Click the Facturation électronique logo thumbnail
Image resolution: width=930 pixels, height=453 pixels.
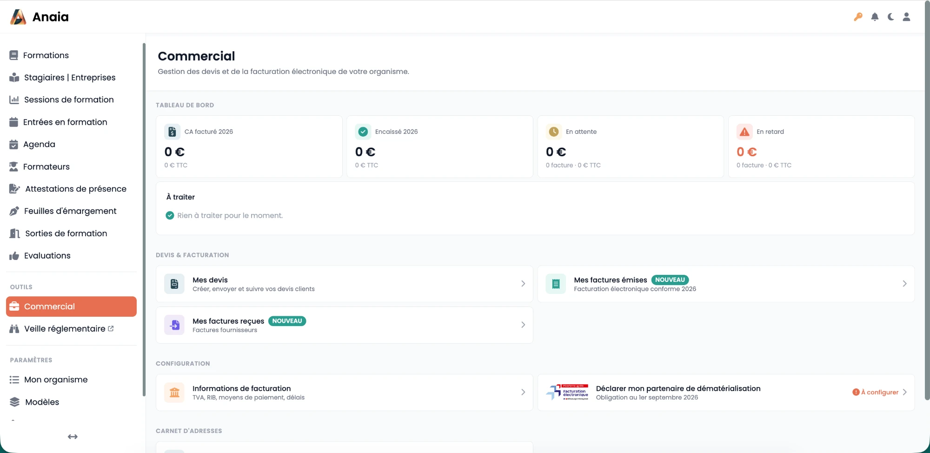tap(567, 392)
